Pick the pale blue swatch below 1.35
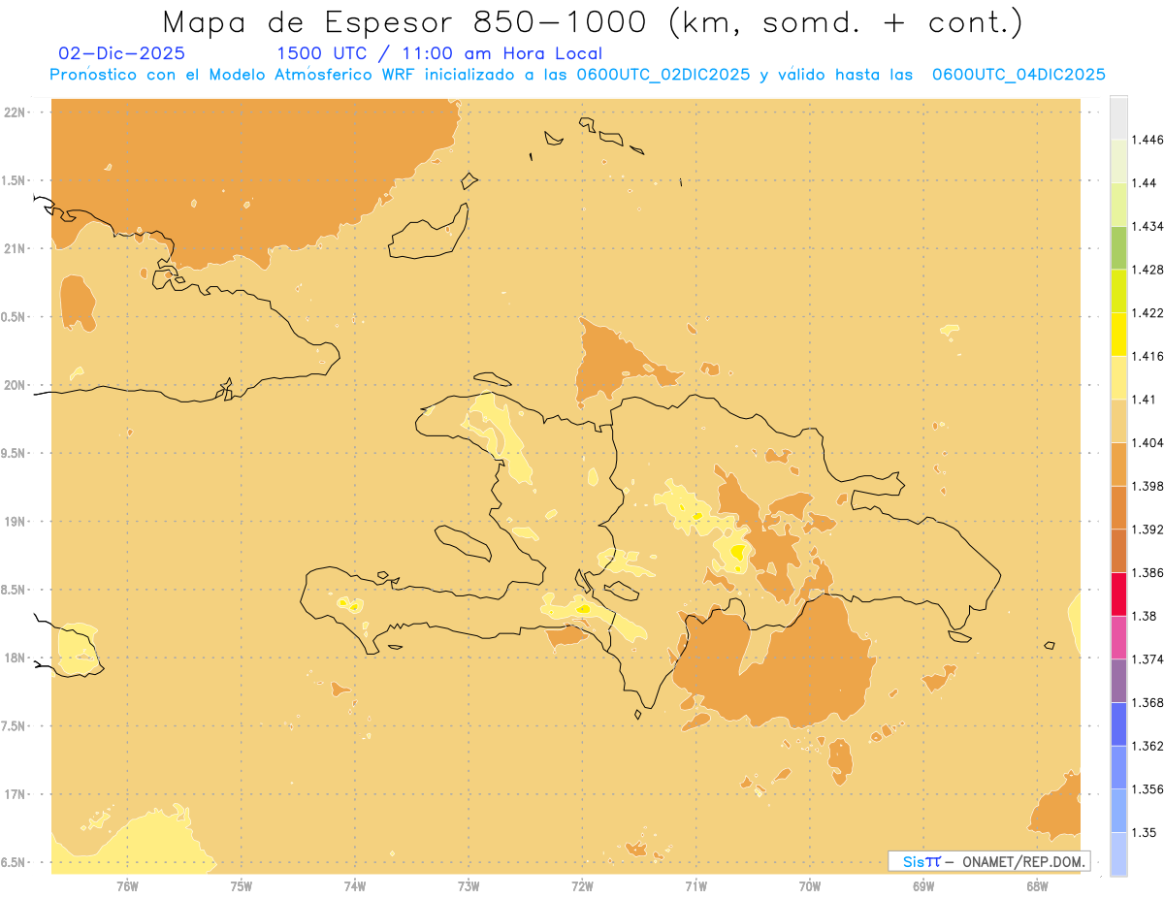The width and height of the screenshot is (1164, 899). pos(1118,853)
